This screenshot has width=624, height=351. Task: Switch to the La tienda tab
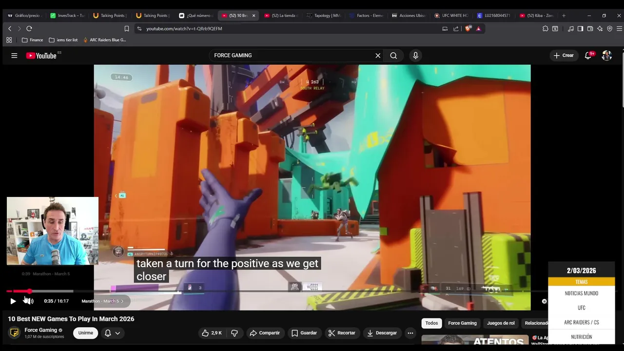[x=281, y=16]
